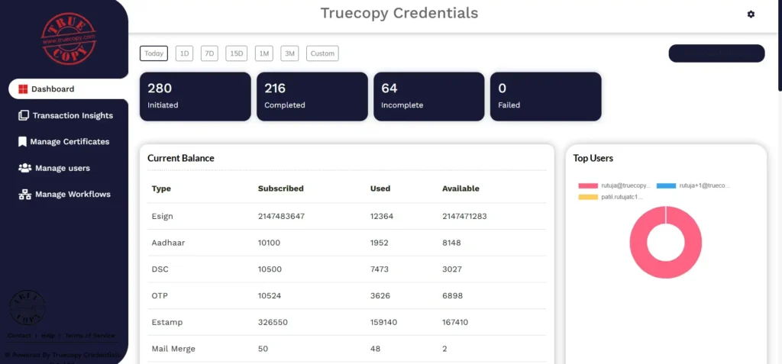This screenshot has height=364, width=782.
Task: Select the Today date filter
Action: pyautogui.click(x=153, y=53)
